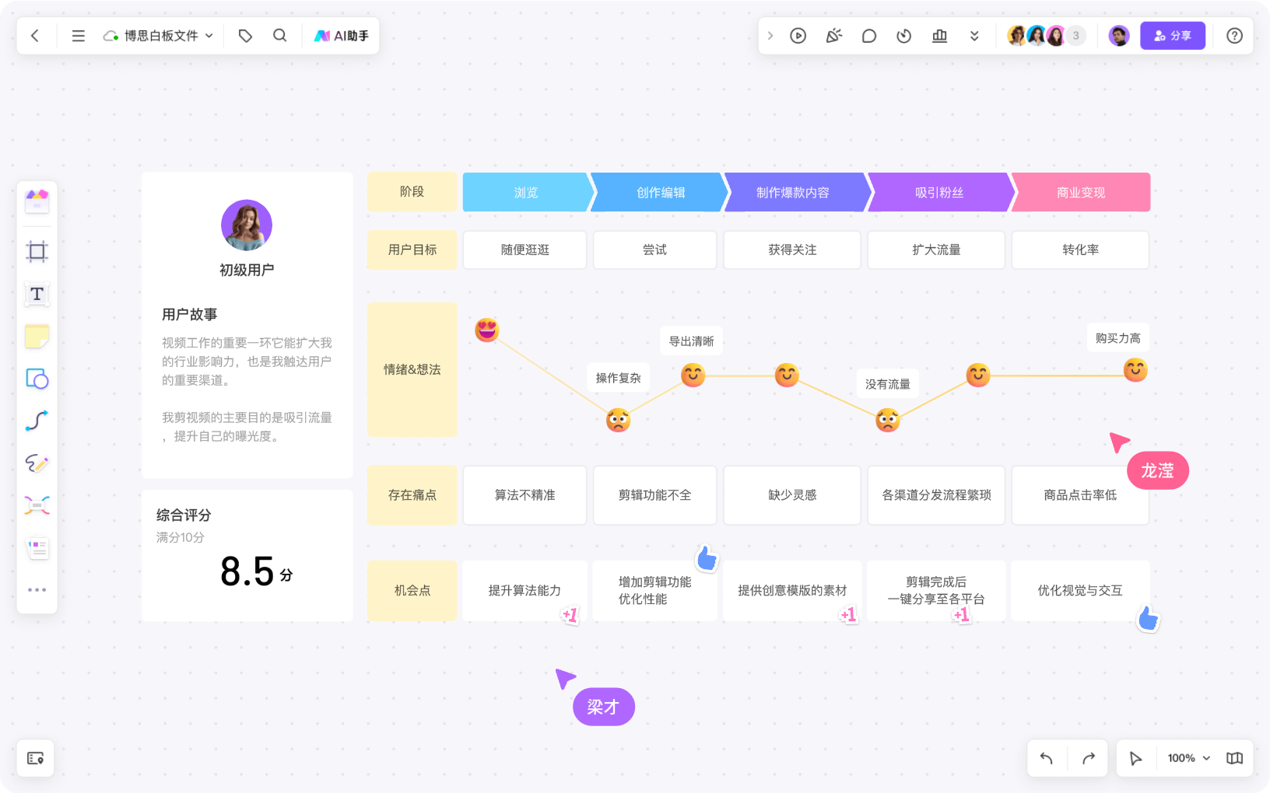This screenshot has width=1270, height=793.
Task: Select the text tool in the left toolbar
Action: click(x=37, y=294)
